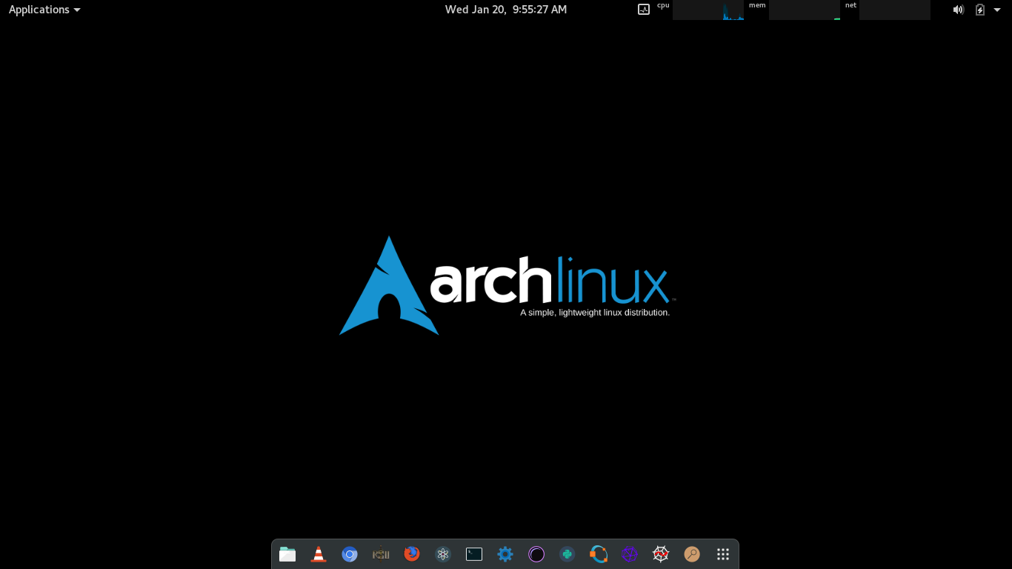Open system settings via the gear icon
Viewport: 1012px width, 569px height.
(x=505, y=553)
